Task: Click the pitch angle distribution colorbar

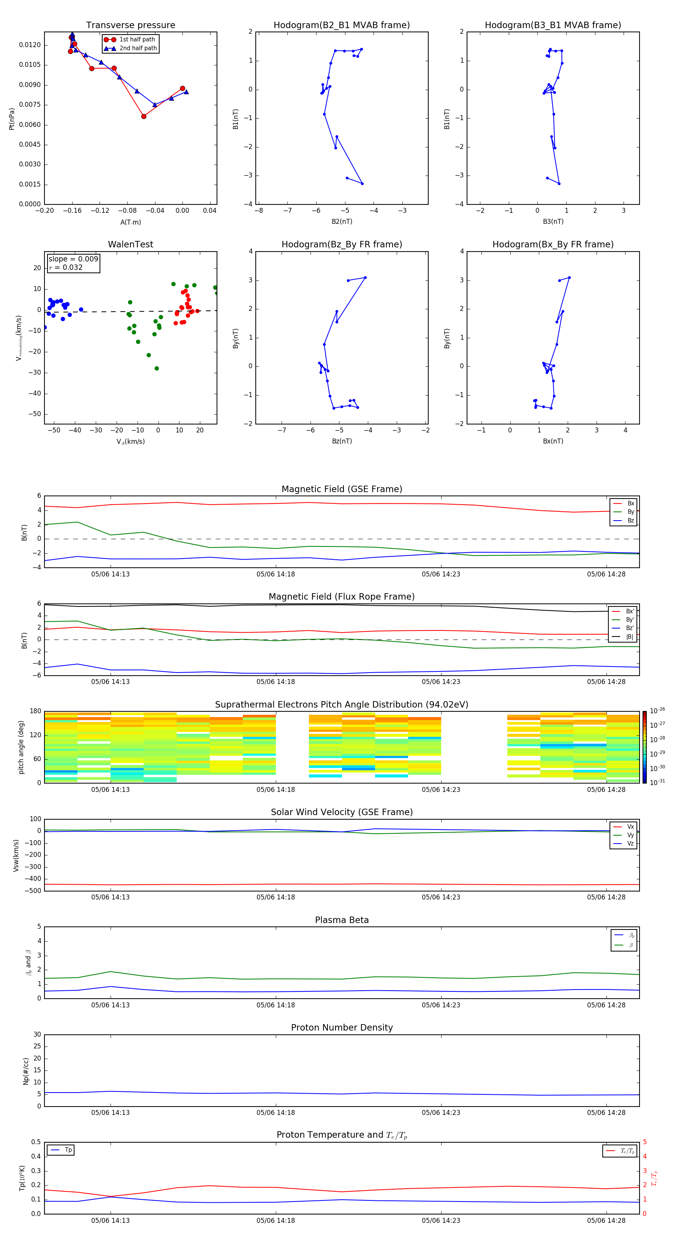Action: [644, 747]
